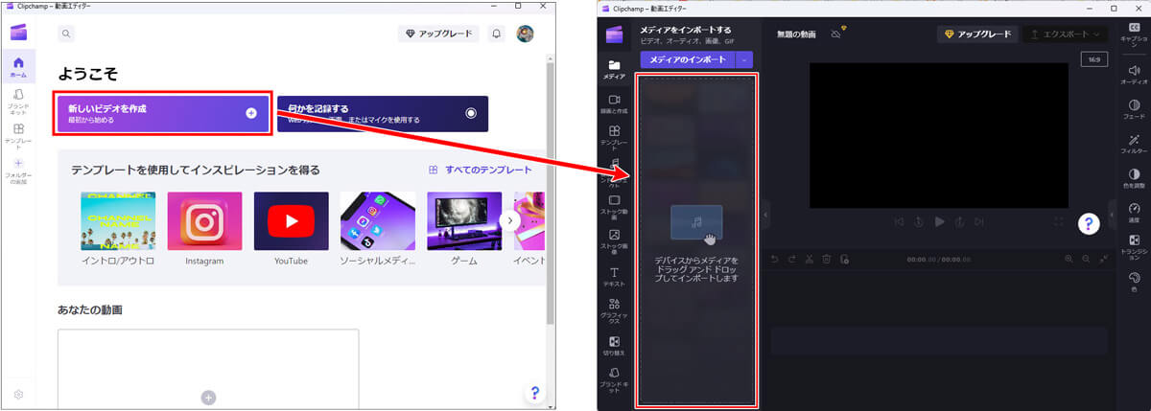This screenshot has height=411, width=1151.
Task: Click the trash delete icon in timeline
Action: pos(826,259)
